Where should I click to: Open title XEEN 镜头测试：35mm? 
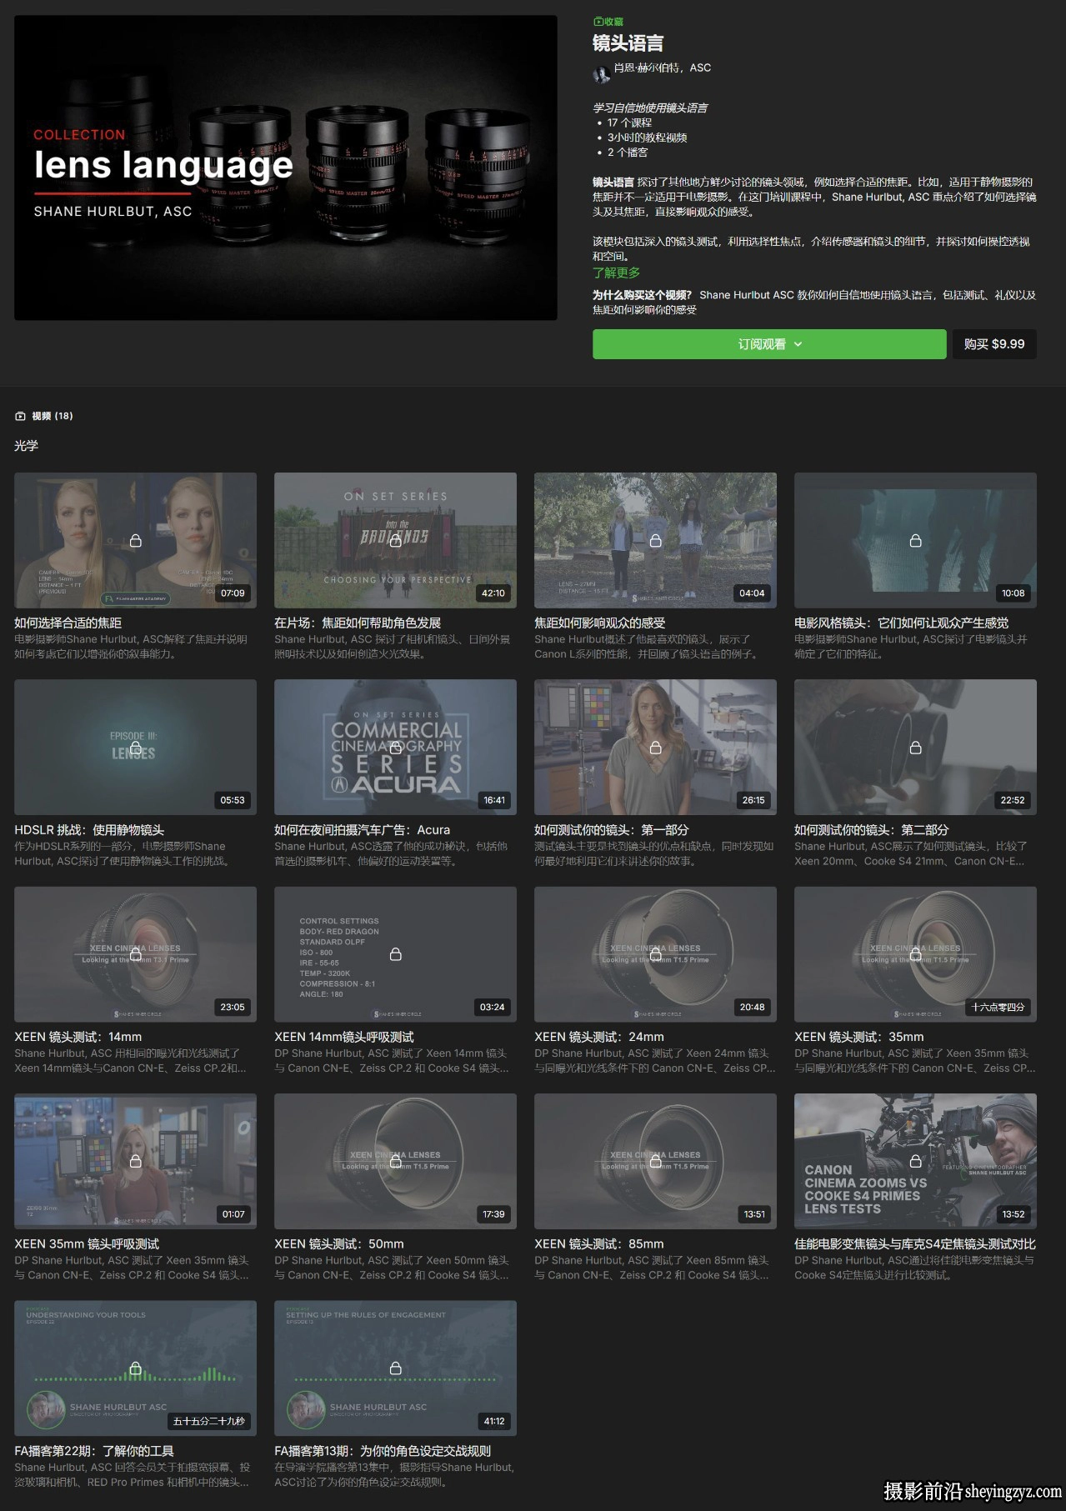(x=859, y=1037)
